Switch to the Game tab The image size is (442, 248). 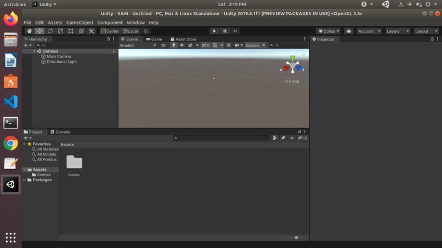click(154, 39)
